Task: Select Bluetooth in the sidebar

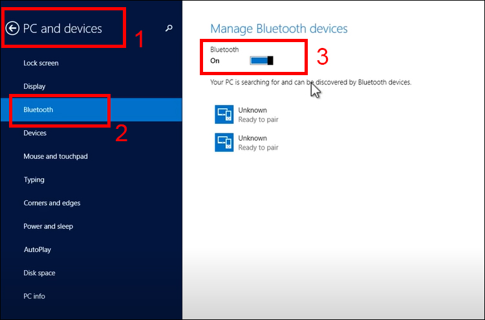Action: pos(91,109)
